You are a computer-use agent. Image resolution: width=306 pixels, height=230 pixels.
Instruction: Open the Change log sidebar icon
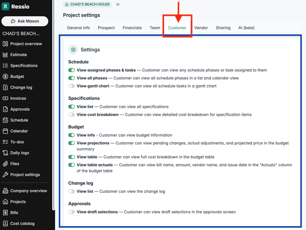[5, 87]
